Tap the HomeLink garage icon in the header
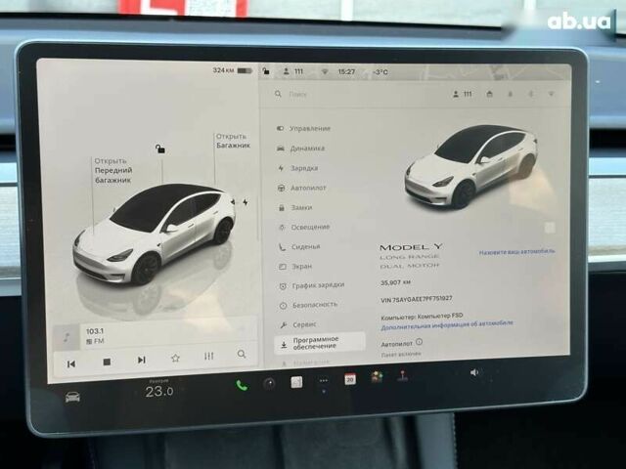626x469 pixels. (x=489, y=94)
